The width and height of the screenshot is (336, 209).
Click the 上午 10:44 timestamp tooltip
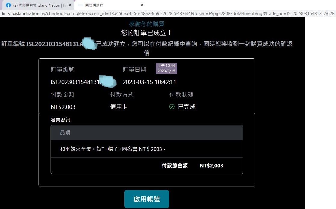coord(166,68)
